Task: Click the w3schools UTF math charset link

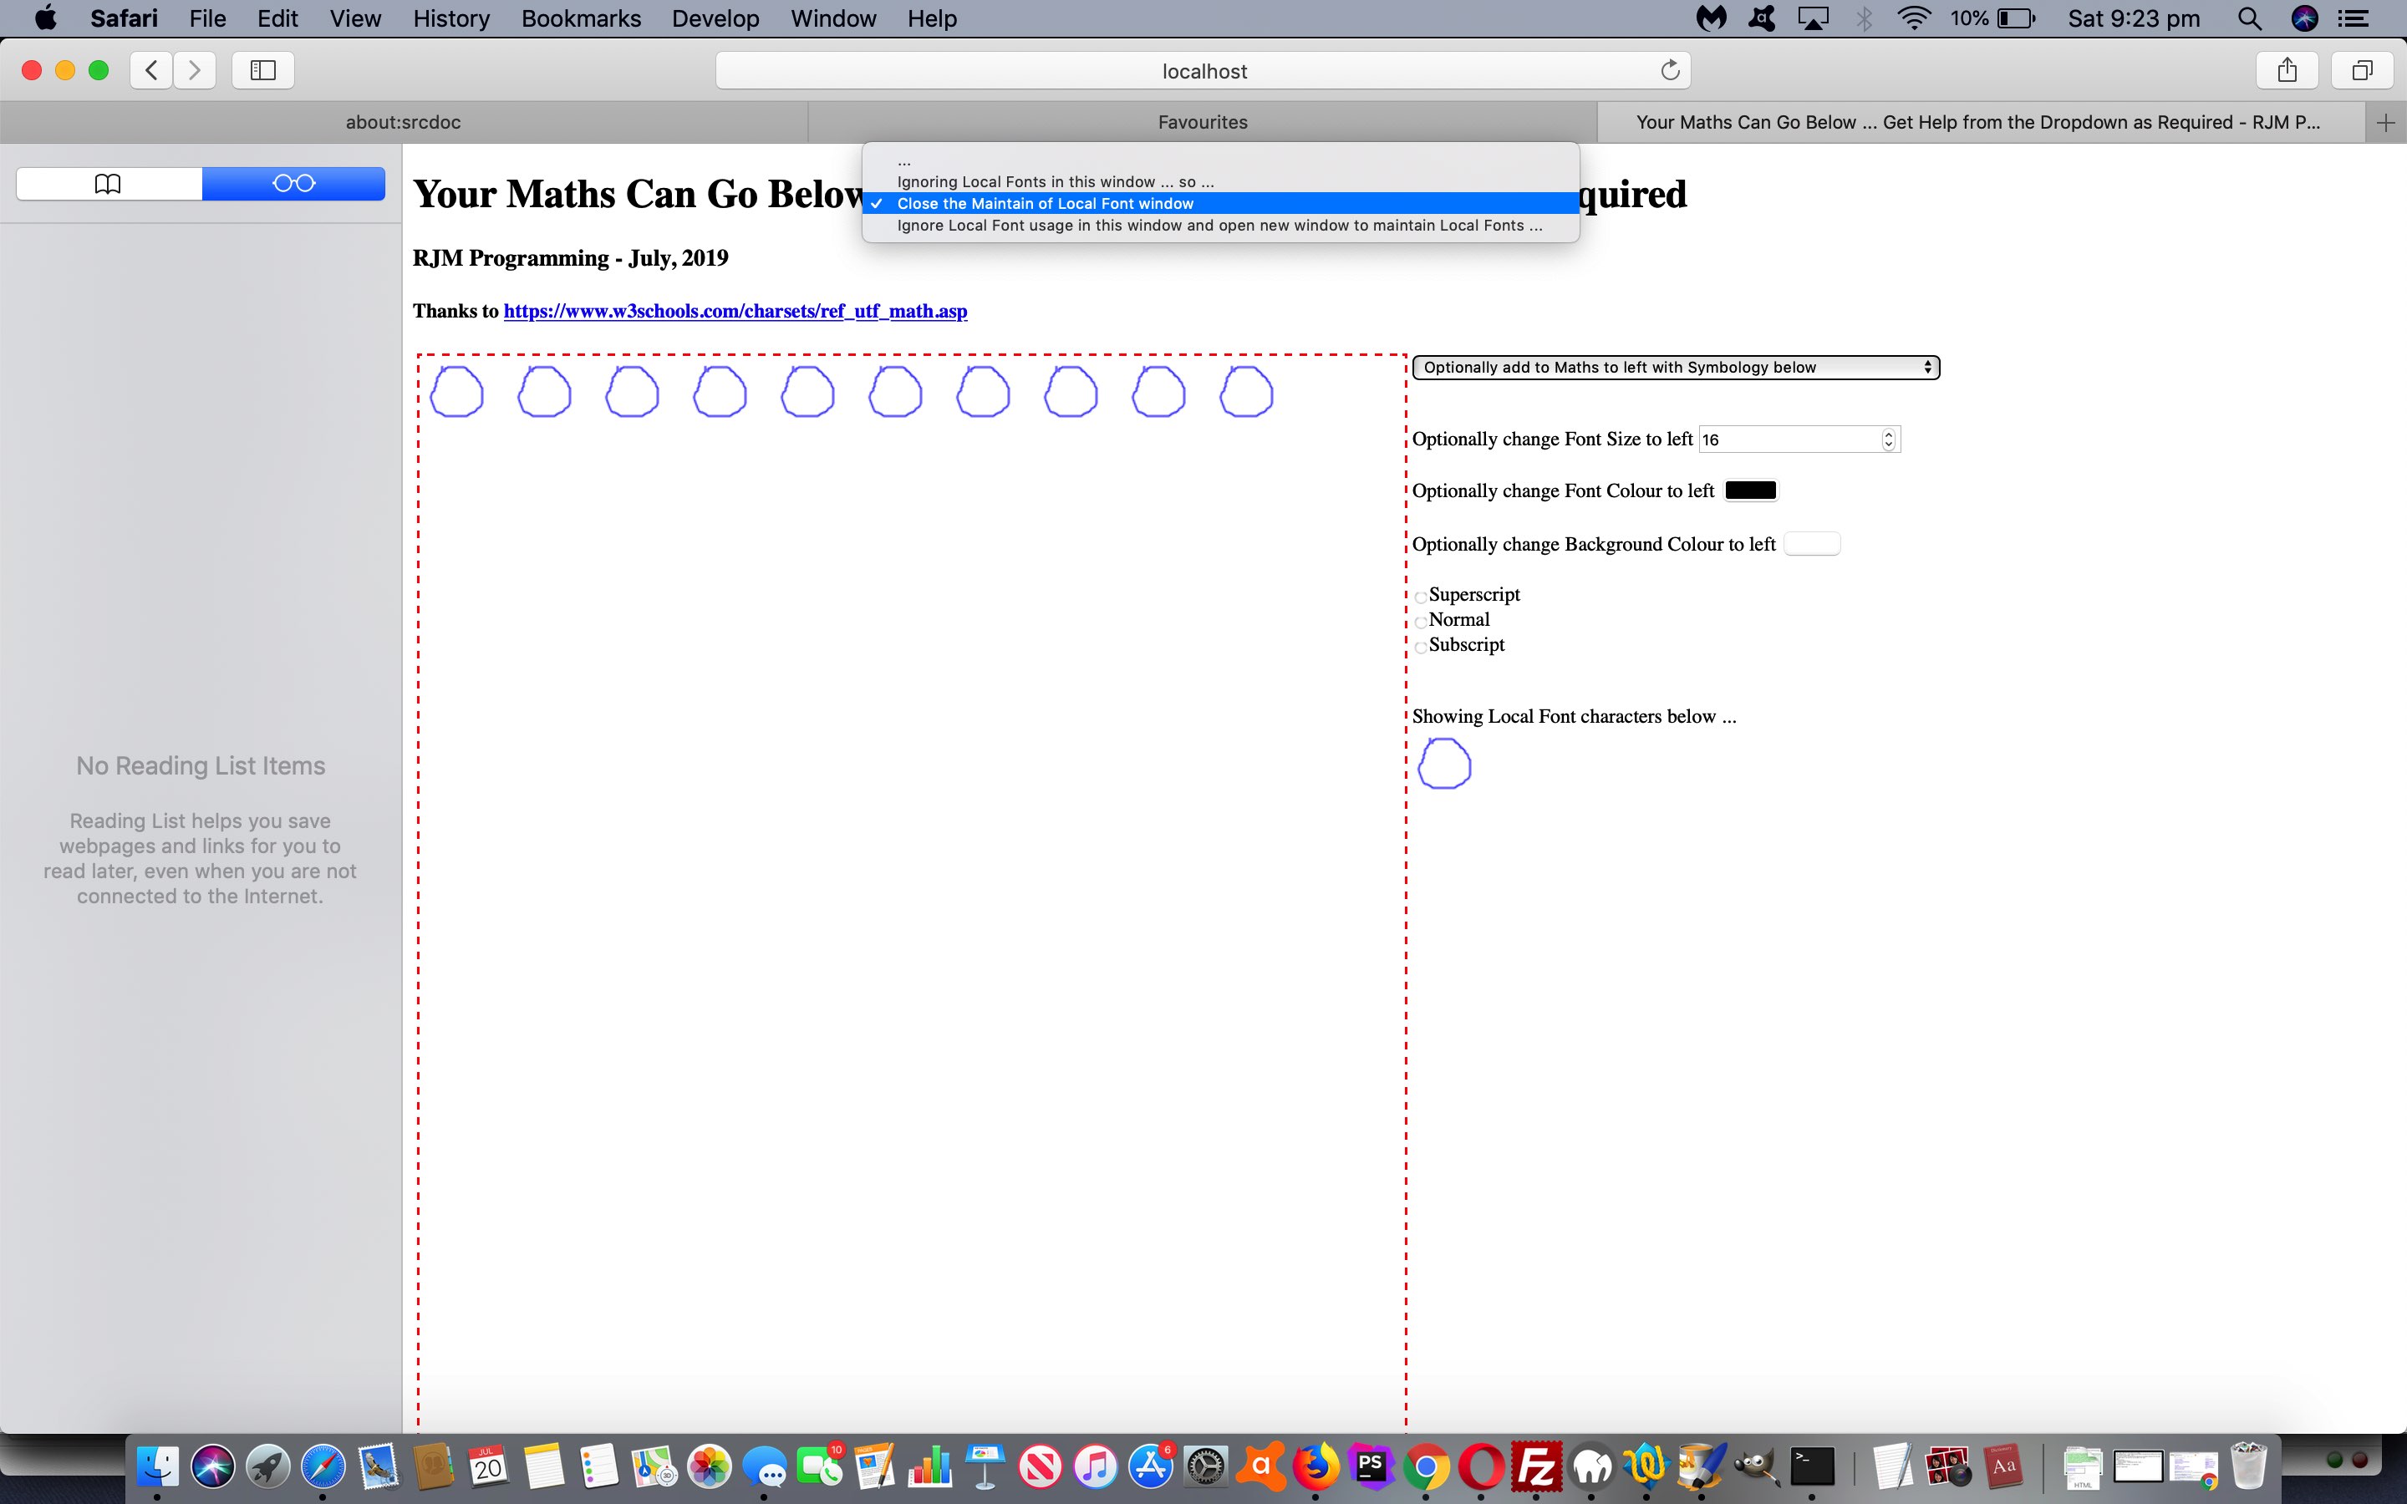Action: (733, 310)
